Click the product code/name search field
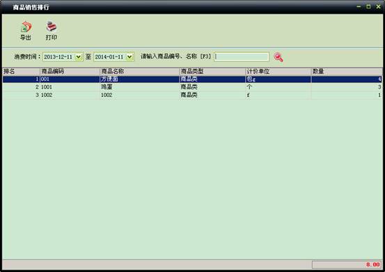This screenshot has height=272, width=385. [242, 56]
